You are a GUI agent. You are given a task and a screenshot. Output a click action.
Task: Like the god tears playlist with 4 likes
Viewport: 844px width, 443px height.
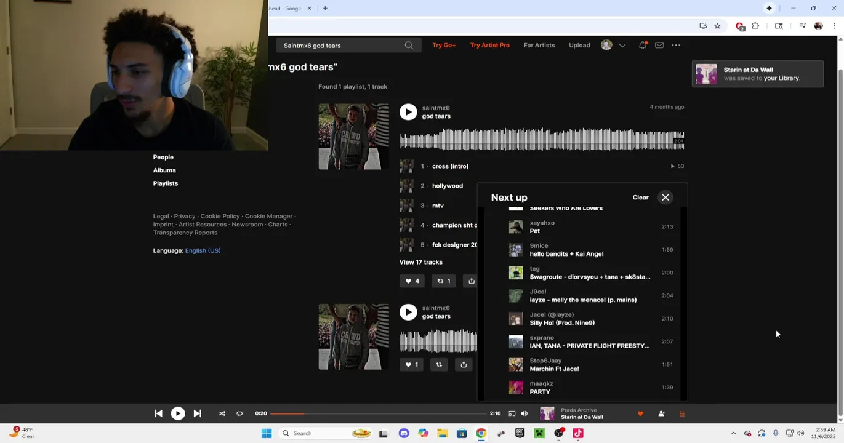click(412, 281)
